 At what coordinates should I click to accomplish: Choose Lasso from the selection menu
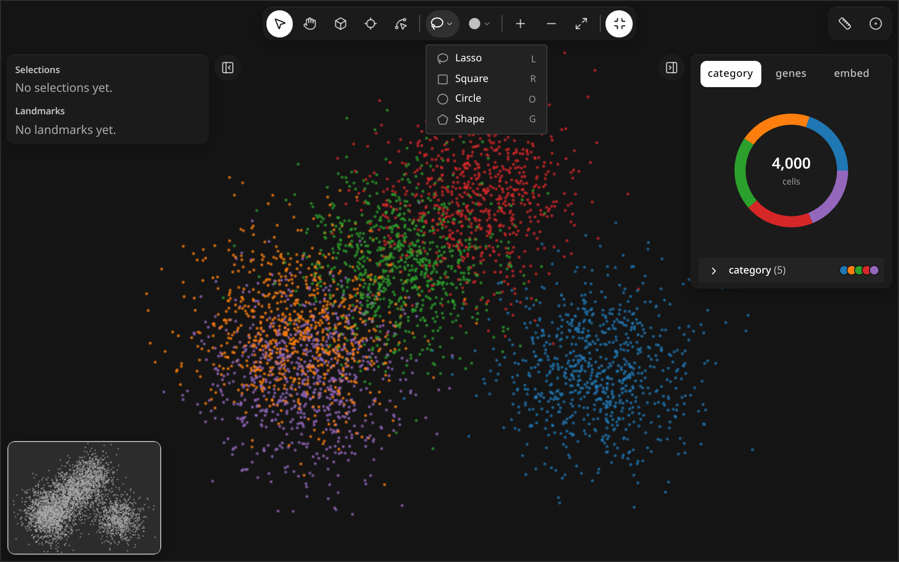click(486, 58)
